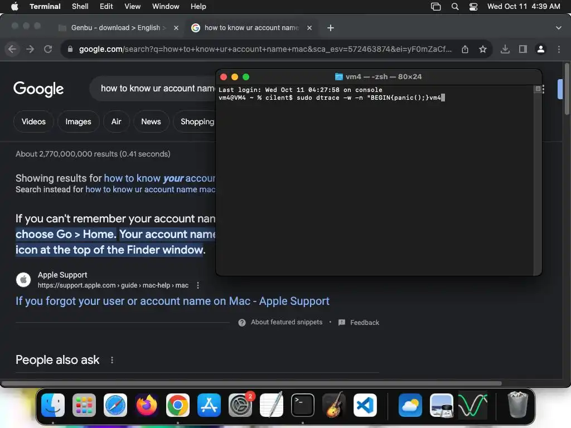Open Finder from the Dock
Image resolution: width=571 pixels, height=428 pixels.
pyautogui.click(x=53, y=405)
